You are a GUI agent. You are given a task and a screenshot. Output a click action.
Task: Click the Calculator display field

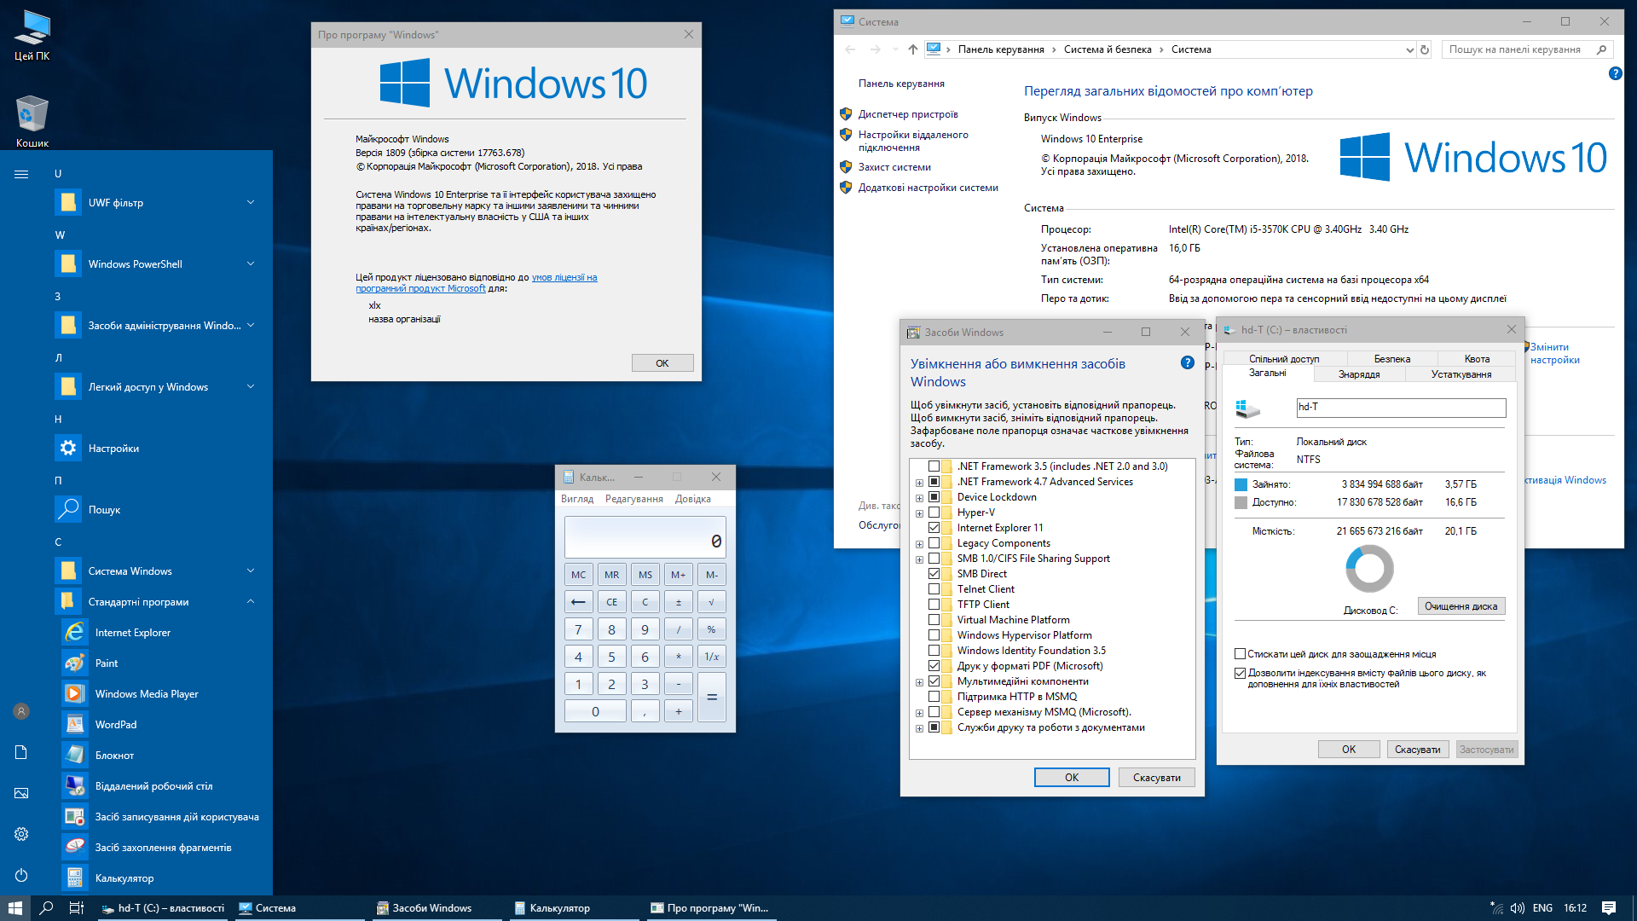645,538
